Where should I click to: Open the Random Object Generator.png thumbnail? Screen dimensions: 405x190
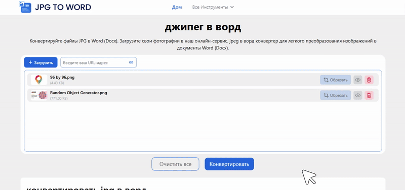click(39, 95)
